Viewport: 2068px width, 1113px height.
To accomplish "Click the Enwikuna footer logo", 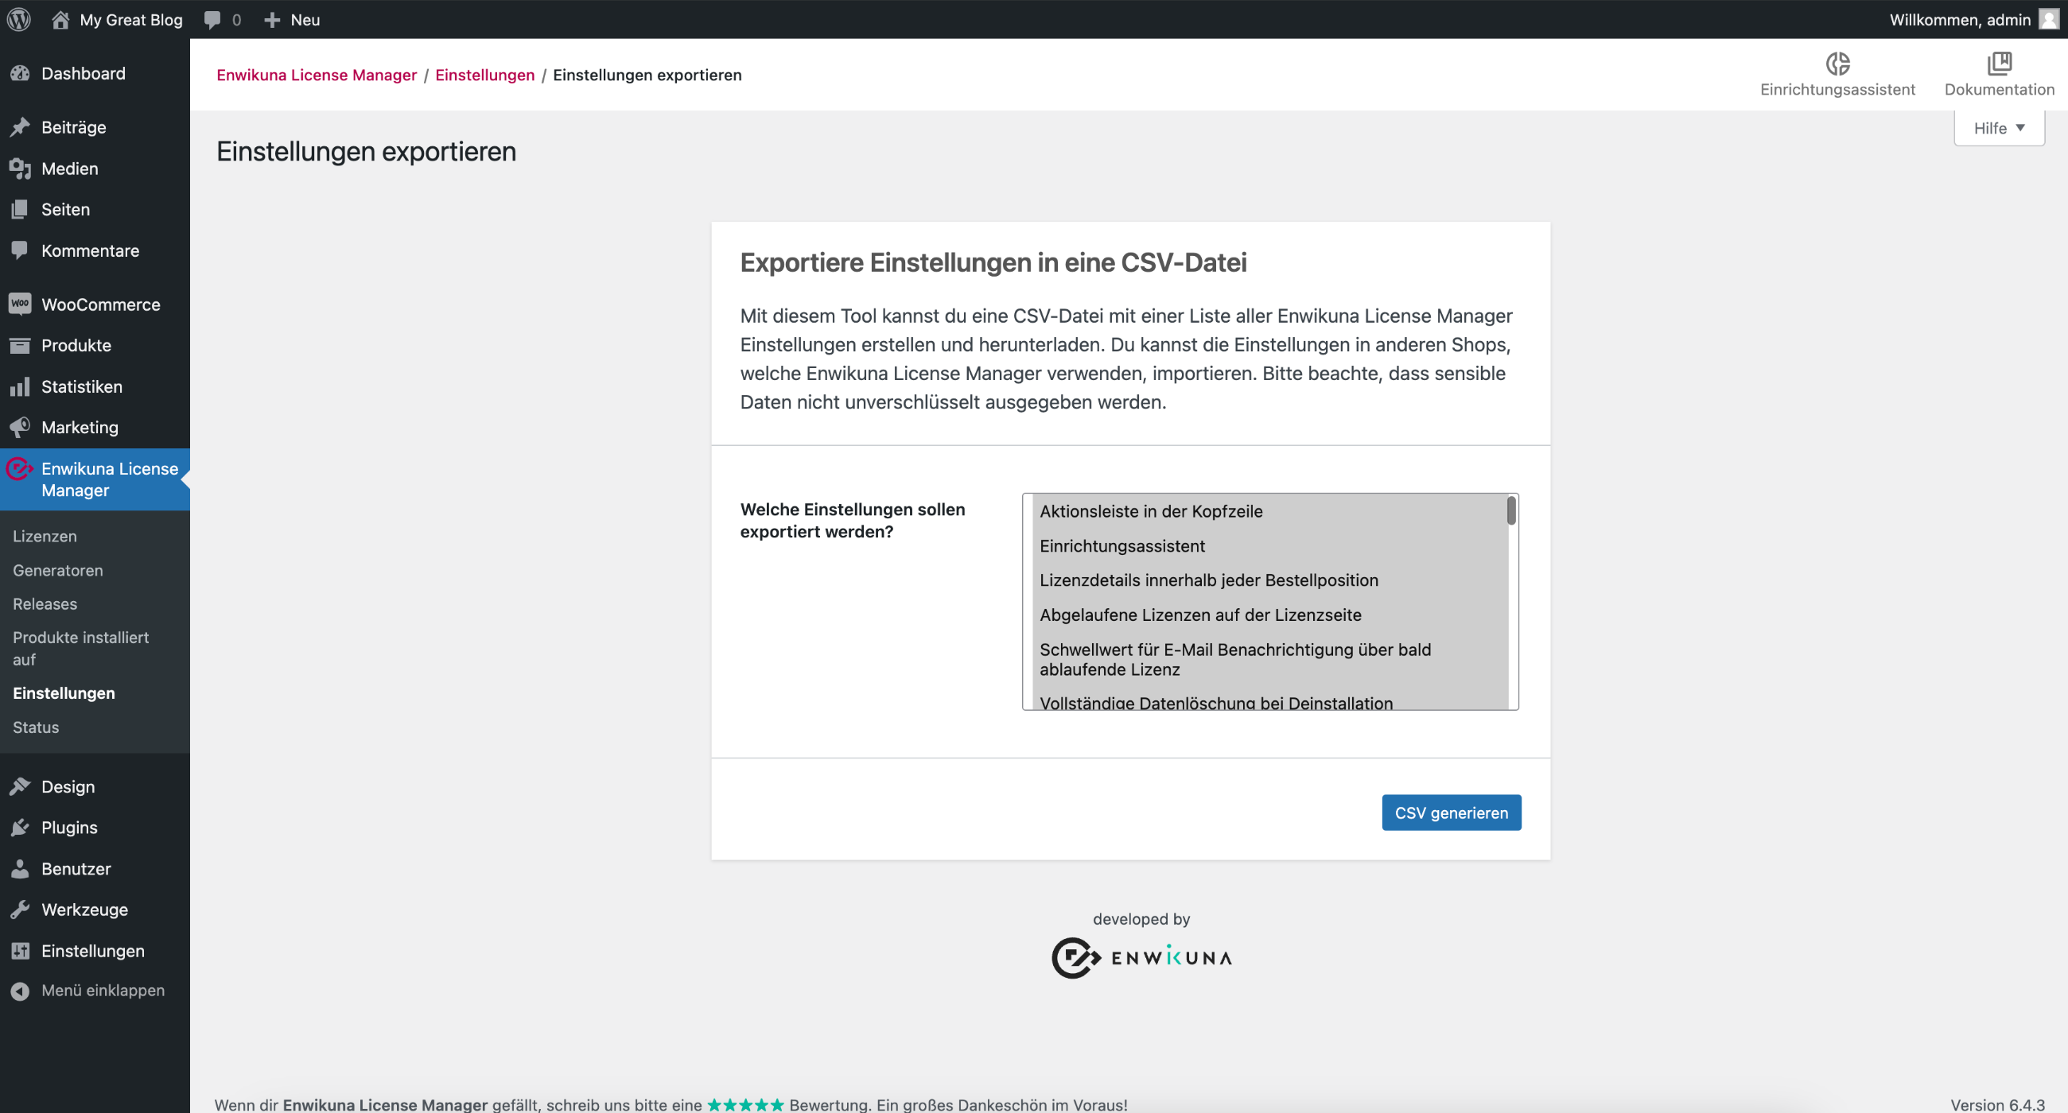I will pos(1141,957).
